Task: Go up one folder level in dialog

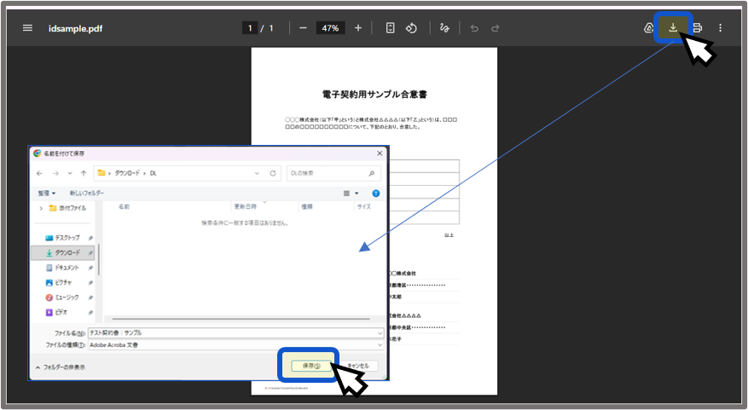Action: pos(83,173)
